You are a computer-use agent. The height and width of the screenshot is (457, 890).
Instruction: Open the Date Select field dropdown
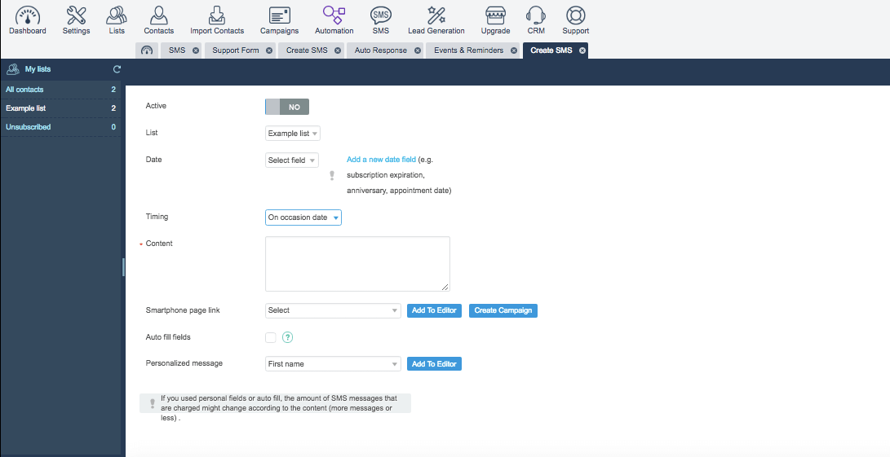[x=292, y=160]
